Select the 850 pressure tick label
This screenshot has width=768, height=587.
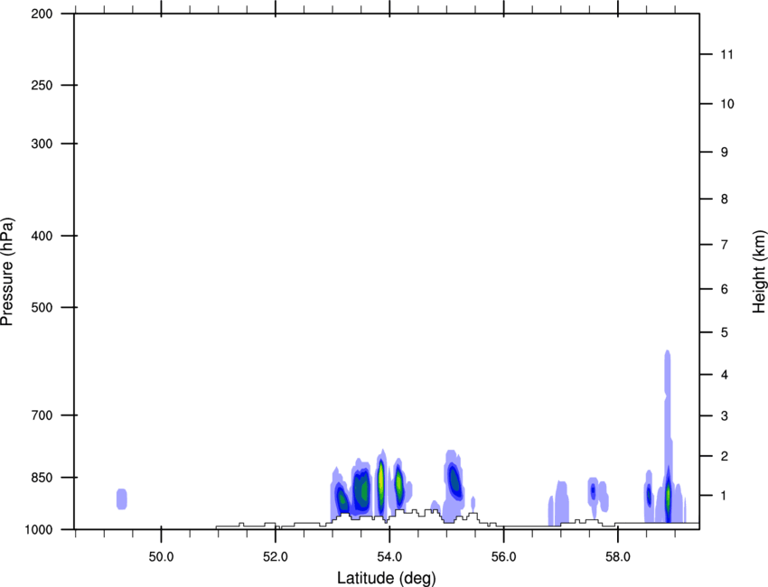click(x=42, y=478)
